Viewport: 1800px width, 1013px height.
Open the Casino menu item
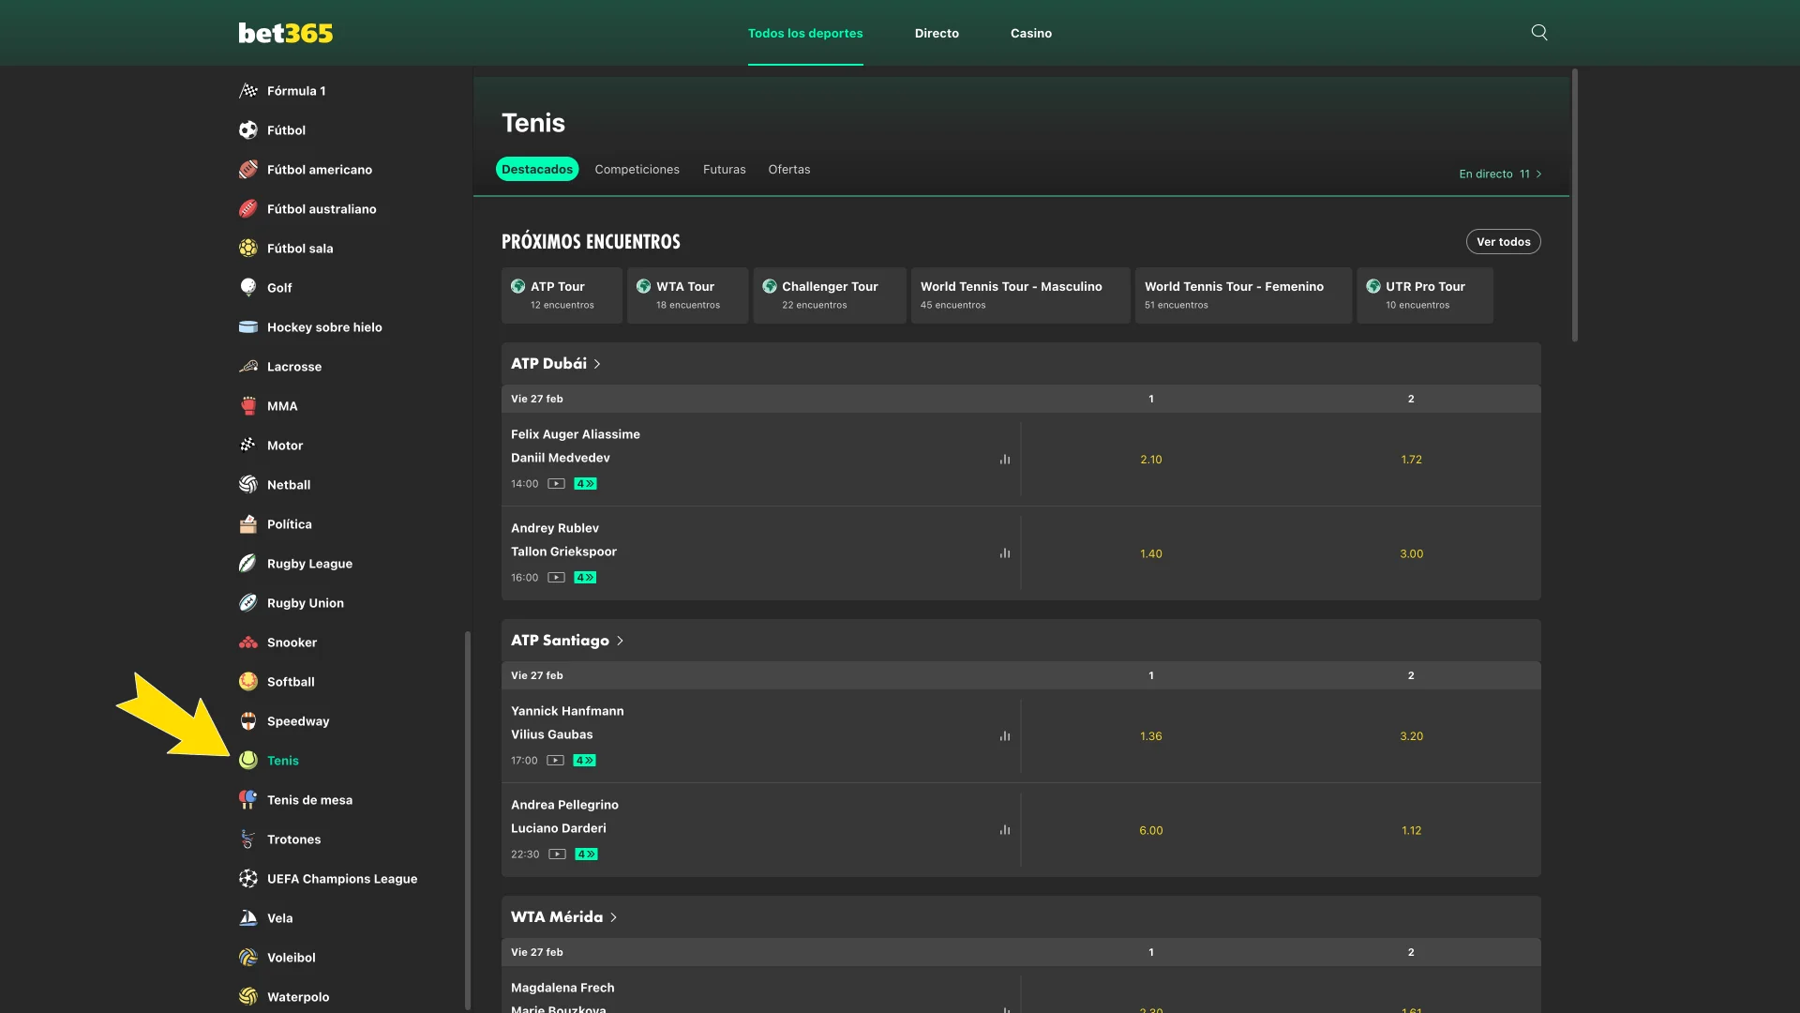click(1030, 33)
